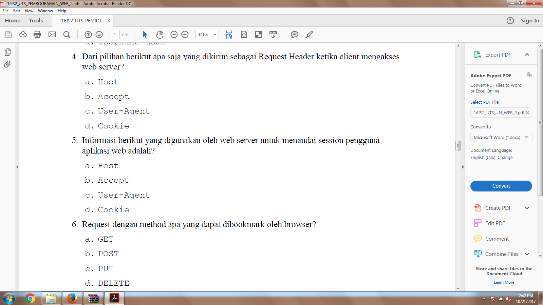Click the Sign In link

point(530,21)
